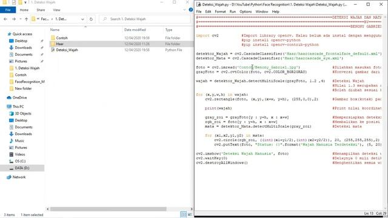The width and height of the screenshot is (388, 218).
Task: Click 'cv2.waitKey(0)' line in editor
Action: coord(212,158)
